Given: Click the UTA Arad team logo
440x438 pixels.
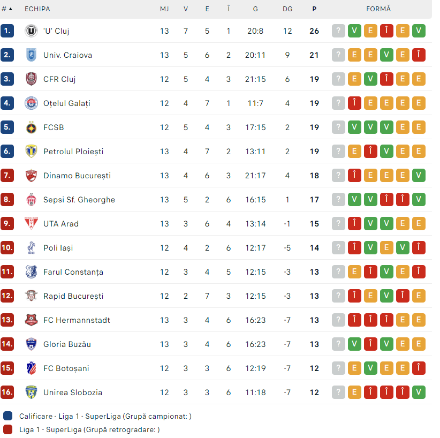Looking at the screenshot, I should [32, 224].
